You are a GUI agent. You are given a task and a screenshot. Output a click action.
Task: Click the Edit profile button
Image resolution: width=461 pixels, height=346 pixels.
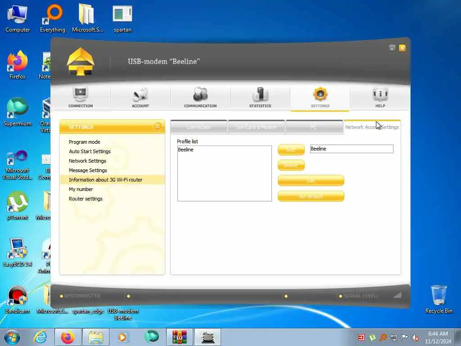(311, 181)
